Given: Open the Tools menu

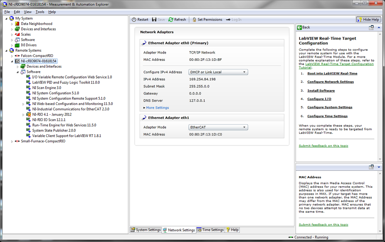Looking at the screenshot, I should (40, 12).
